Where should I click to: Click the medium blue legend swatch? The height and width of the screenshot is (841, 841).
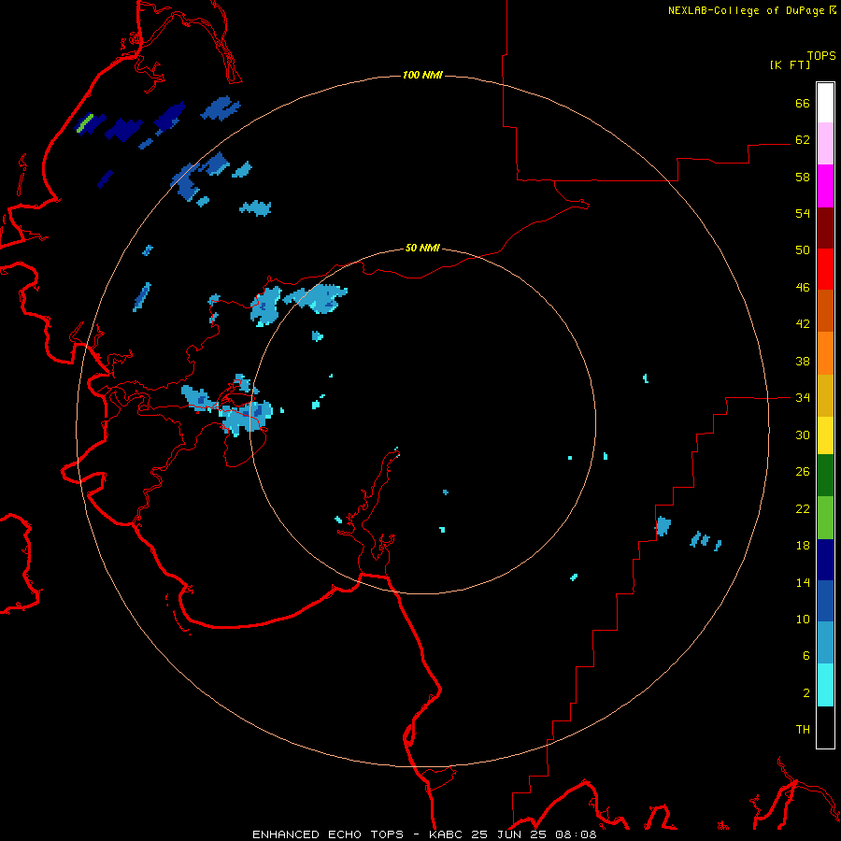click(825, 601)
